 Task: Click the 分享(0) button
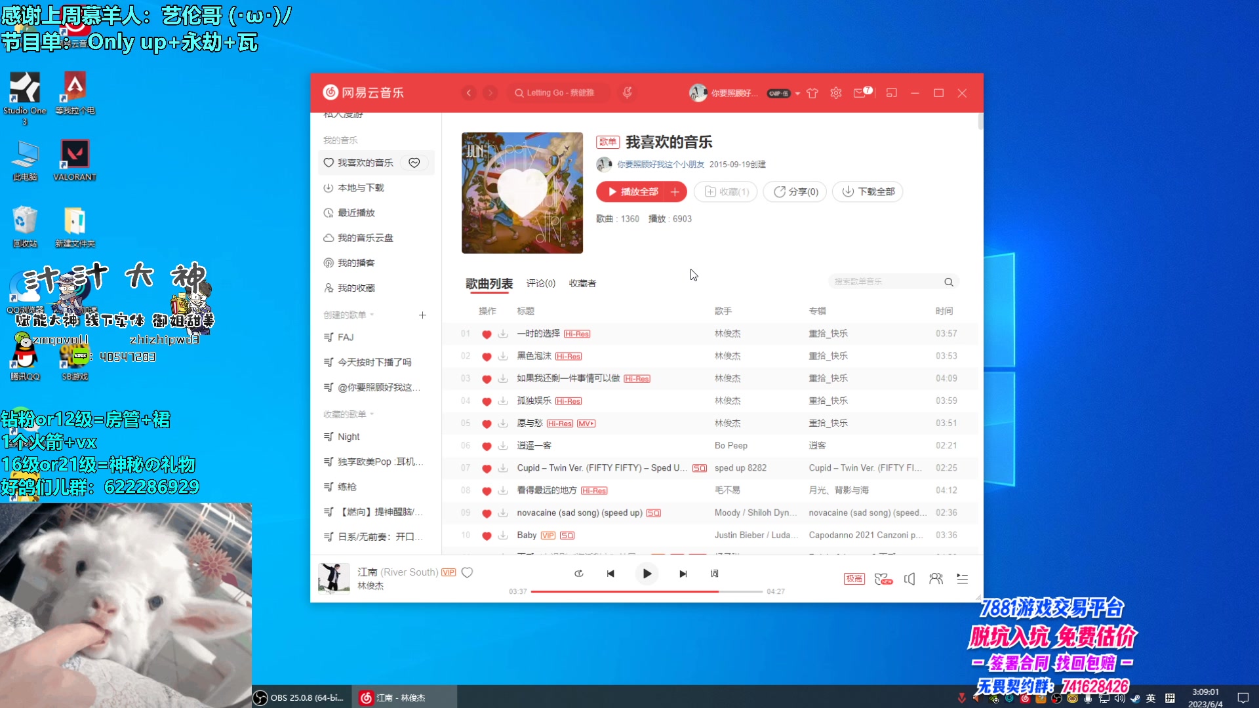[795, 192]
